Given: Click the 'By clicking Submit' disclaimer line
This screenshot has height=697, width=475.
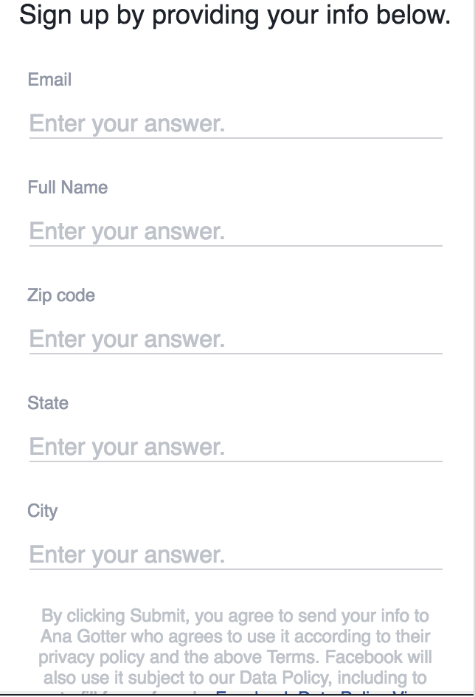Looking at the screenshot, I should 235,616.
